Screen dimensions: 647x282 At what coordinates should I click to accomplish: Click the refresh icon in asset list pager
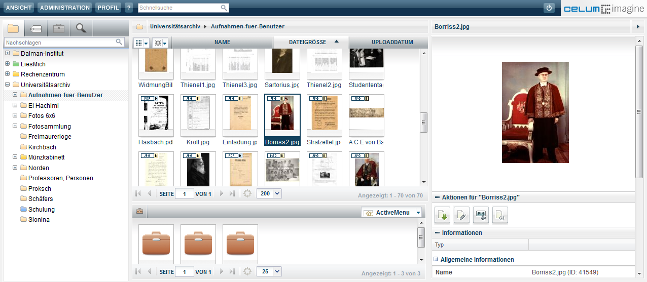tap(247, 193)
